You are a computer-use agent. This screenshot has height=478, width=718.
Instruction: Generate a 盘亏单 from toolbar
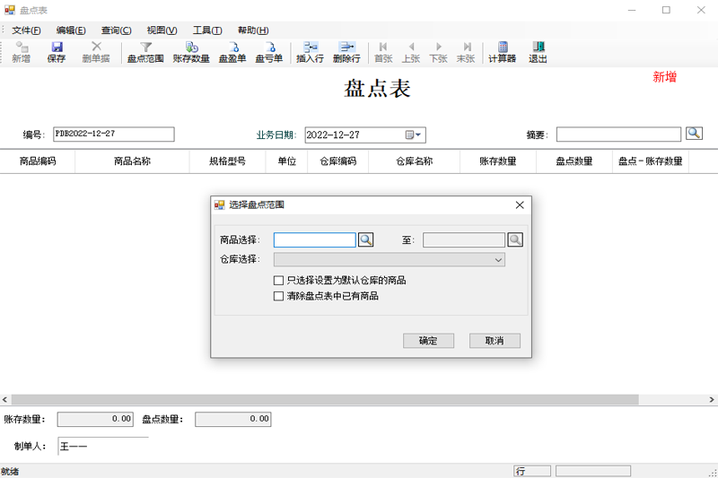[x=268, y=52]
